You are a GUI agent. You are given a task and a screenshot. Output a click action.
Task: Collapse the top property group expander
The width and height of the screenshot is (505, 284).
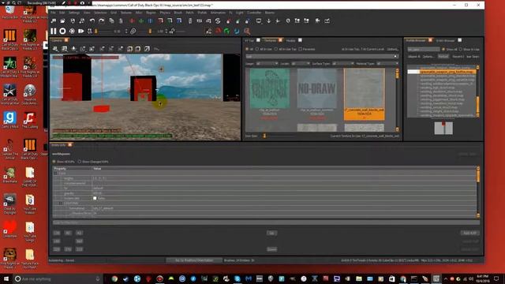tap(55, 174)
